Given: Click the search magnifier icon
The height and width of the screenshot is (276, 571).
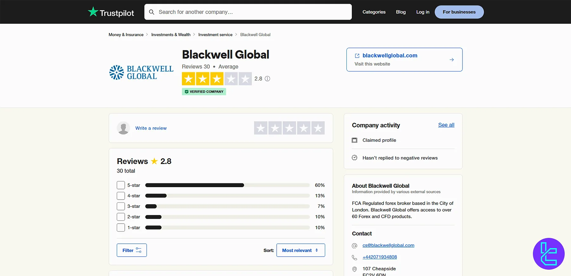Looking at the screenshot, I should (x=152, y=12).
